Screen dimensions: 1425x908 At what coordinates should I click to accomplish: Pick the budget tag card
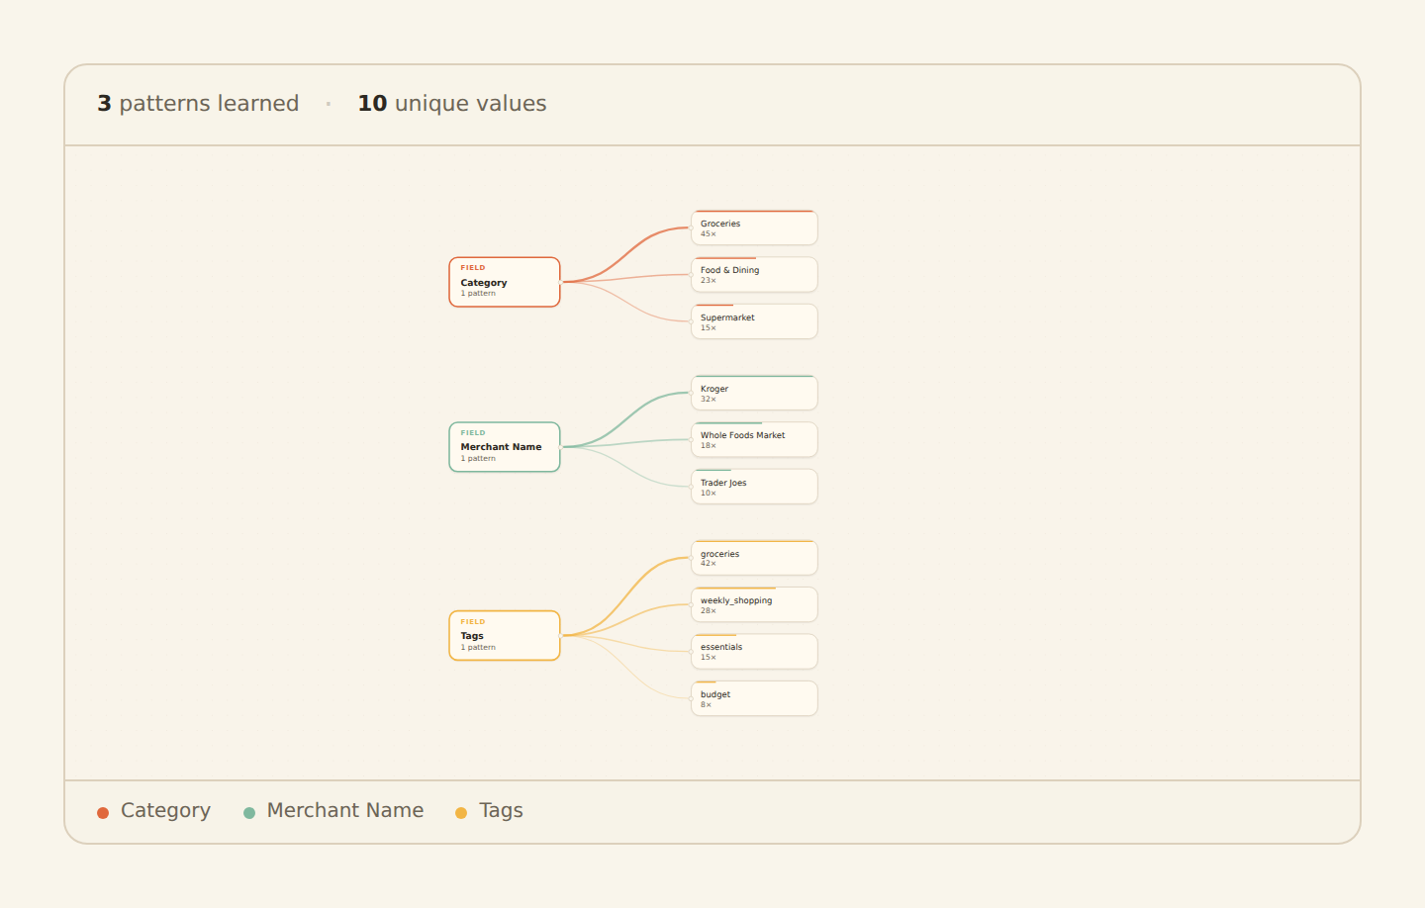(x=754, y=698)
